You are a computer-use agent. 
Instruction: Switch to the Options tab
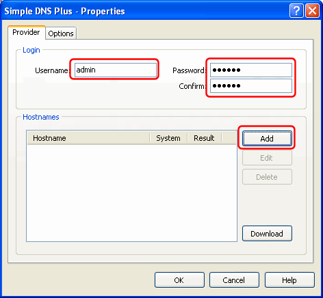[61, 33]
